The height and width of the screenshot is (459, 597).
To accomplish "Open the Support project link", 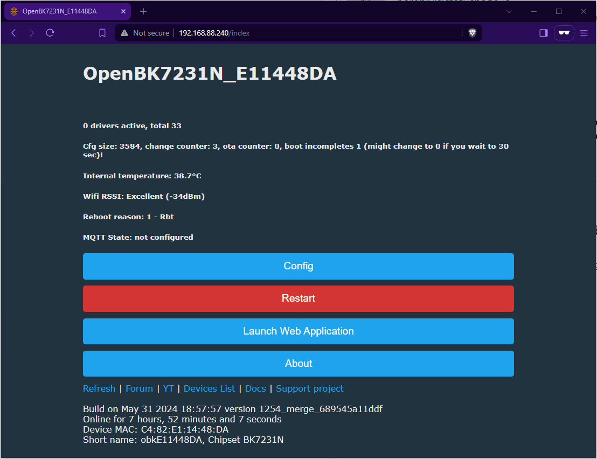I will pos(309,388).
